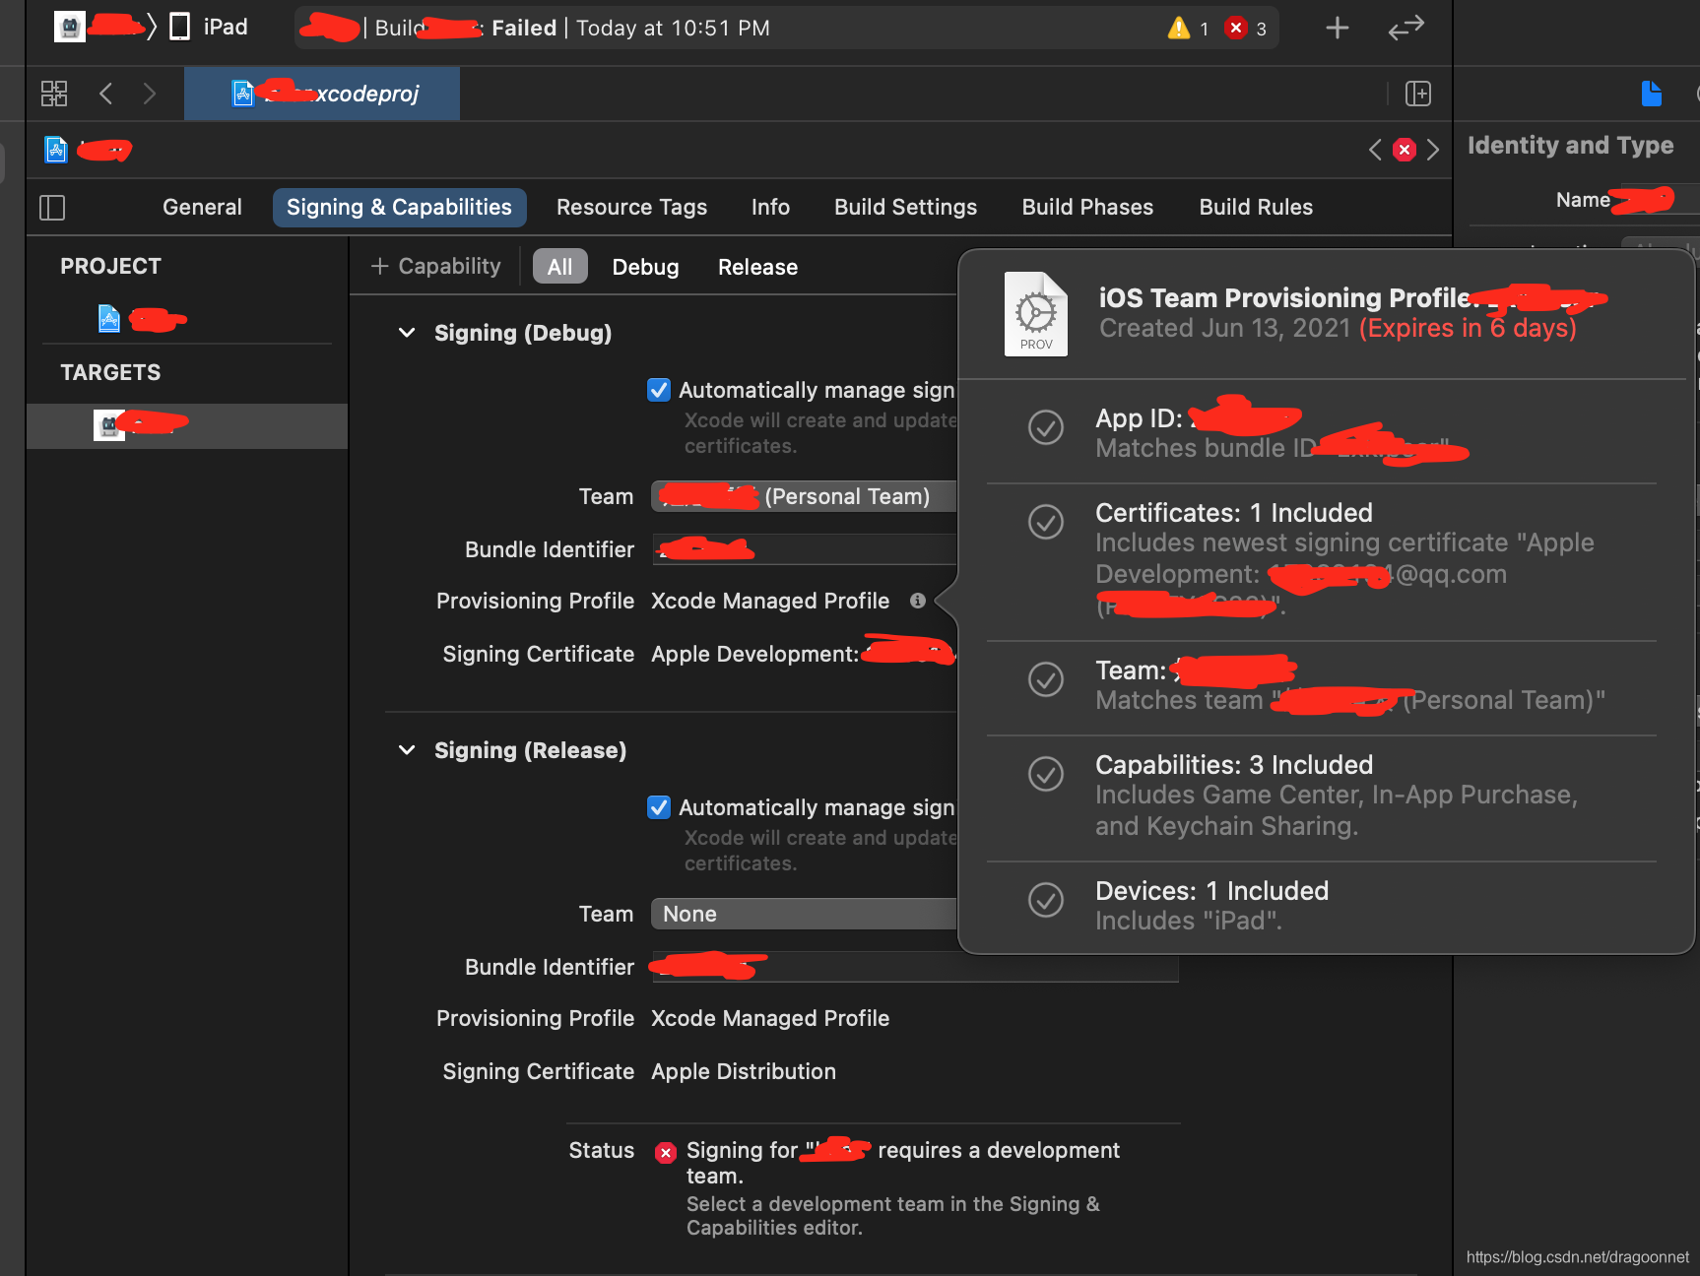The image size is (1700, 1276).
Task: Click the Release Bundle Identifier field
Action: [x=915, y=967]
